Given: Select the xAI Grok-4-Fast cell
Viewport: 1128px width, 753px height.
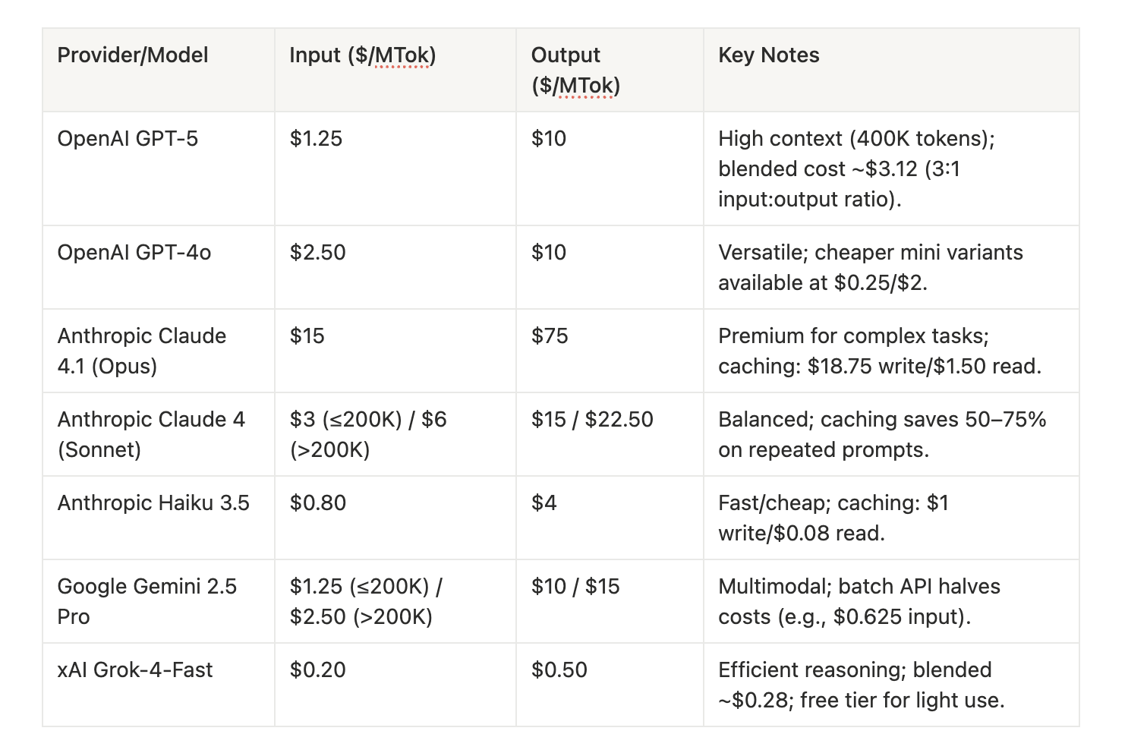Looking at the screenshot, I should pyautogui.click(x=135, y=670).
